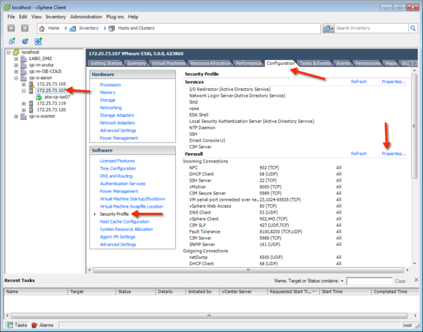The image size is (423, 332).
Task: Click the Home icon in breadcrumb bar
Action: (42, 29)
